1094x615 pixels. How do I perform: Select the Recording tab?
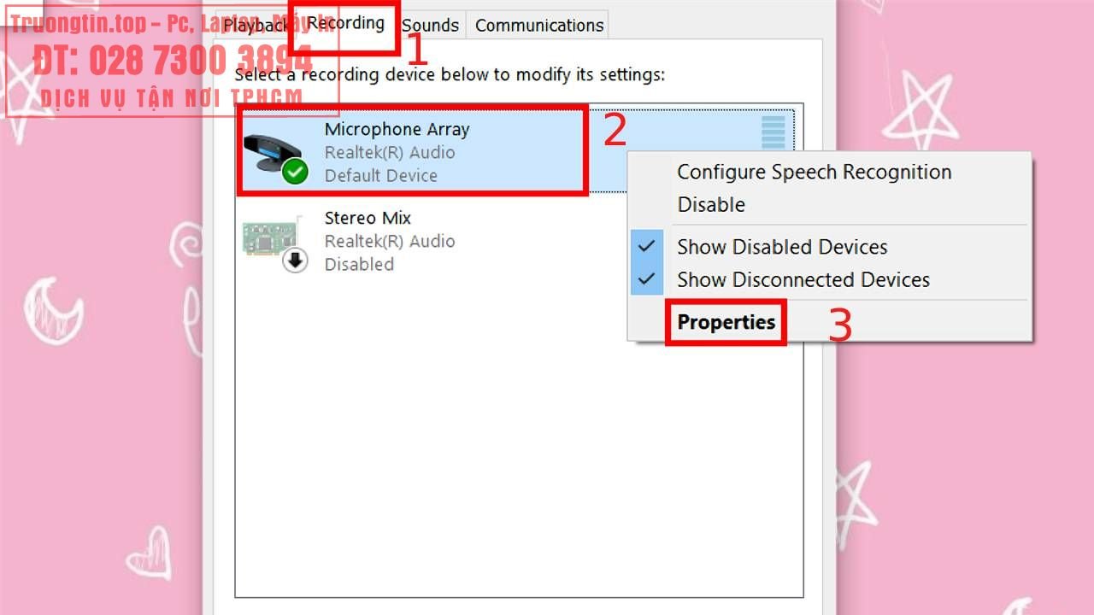pos(345,23)
